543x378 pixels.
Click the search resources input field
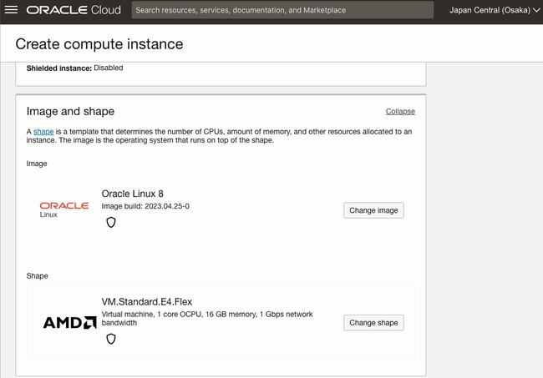282,10
